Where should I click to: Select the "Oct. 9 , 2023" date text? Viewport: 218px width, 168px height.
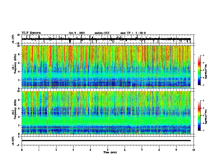tap(77, 33)
